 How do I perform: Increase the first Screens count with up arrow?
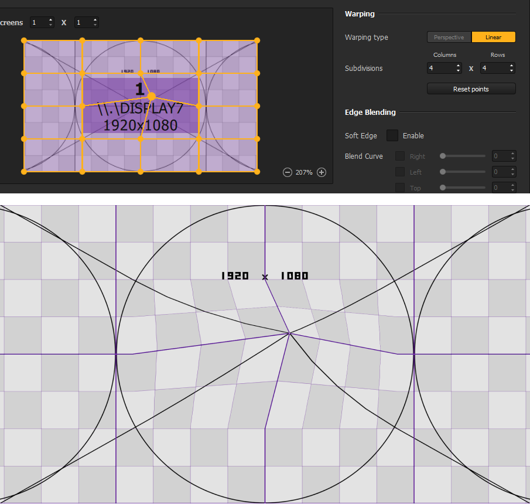pos(51,20)
